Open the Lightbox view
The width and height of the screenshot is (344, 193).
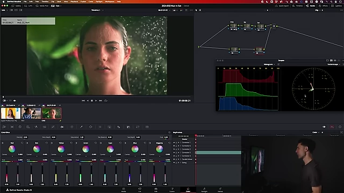coord(336,6)
